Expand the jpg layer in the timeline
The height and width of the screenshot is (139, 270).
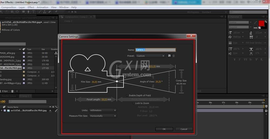point(2,110)
